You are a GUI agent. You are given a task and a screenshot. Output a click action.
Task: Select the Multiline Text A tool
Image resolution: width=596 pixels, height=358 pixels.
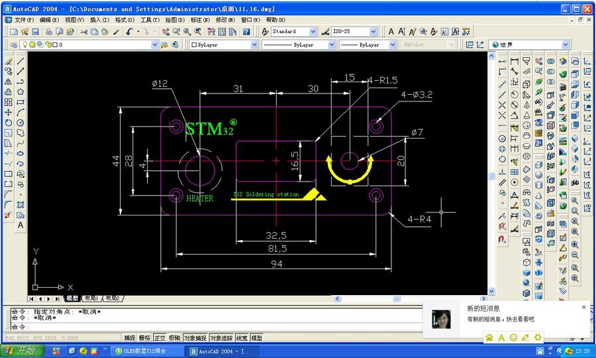tap(21, 225)
